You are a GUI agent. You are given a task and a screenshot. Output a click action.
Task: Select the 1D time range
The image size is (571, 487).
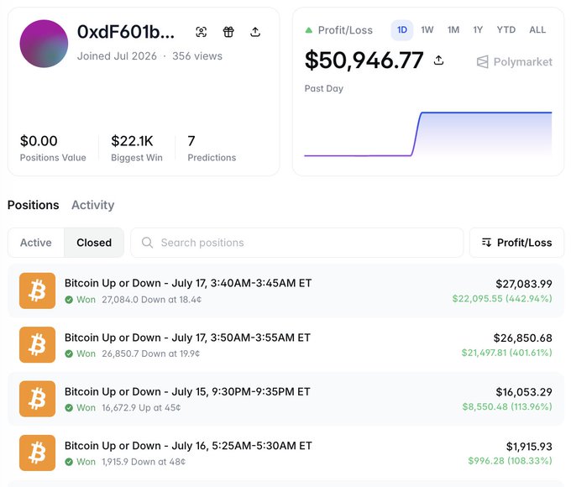402,30
